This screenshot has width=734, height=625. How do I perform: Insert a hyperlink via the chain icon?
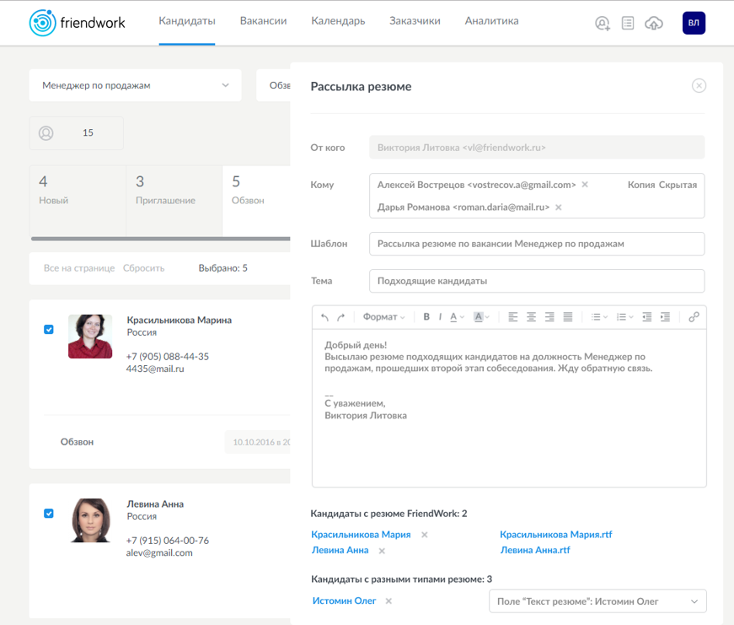click(x=694, y=317)
